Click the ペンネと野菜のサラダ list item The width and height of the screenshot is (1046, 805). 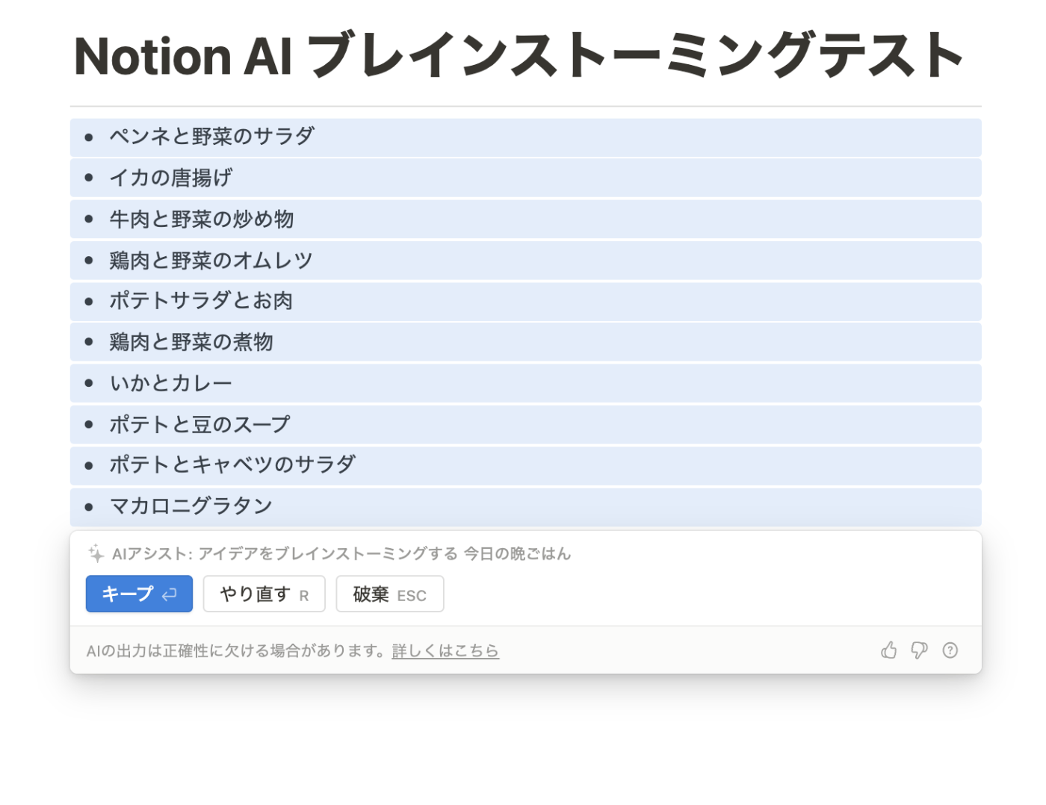pyautogui.click(x=526, y=137)
